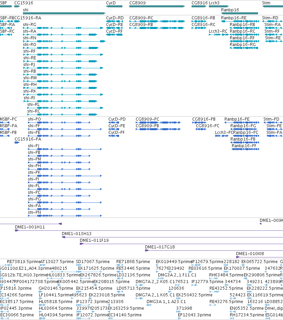Select BAC clone DME1-017G18

tap(214, 250)
